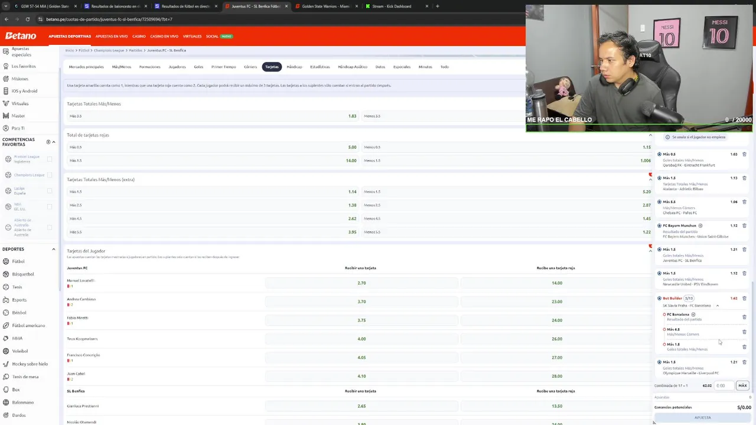Screen dimensions: 756x425
Task: Open the browser tab list dropdown
Action: click(6, 6)
